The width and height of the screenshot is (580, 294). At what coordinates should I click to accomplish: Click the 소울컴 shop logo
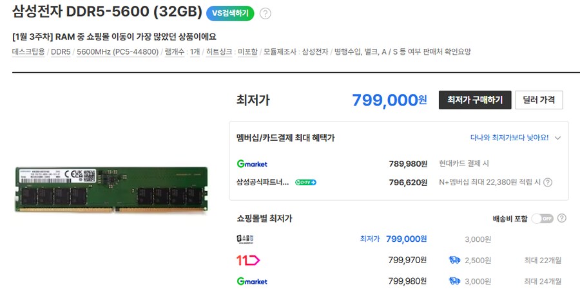click(x=246, y=239)
